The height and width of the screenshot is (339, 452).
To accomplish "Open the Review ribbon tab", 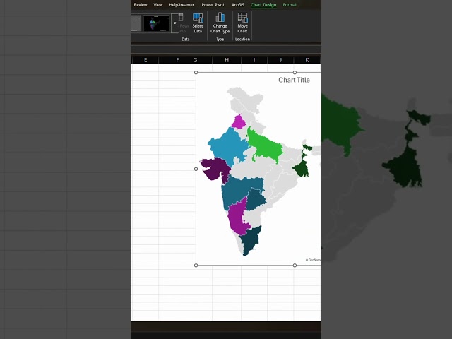I will pos(141,5).
